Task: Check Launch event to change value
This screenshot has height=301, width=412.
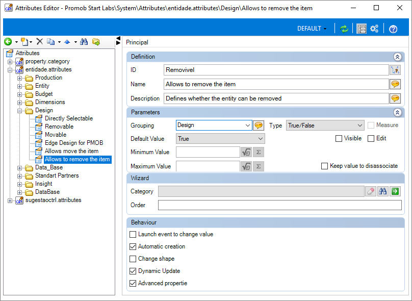Action: pyautogui.click(x=133, y=234)
